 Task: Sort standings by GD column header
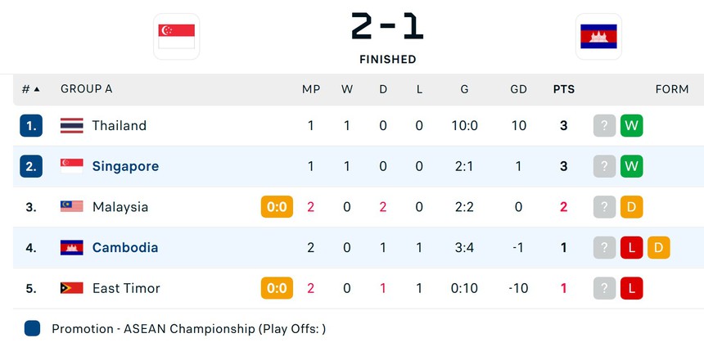point(518,89)
